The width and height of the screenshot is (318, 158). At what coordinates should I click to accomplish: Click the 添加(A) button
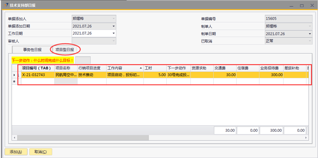(16, 152)
